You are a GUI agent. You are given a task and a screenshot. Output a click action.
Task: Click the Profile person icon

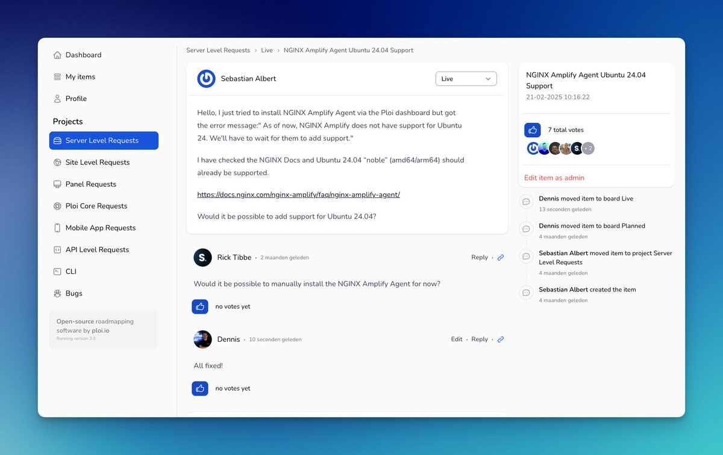click(x=57, y=99)
